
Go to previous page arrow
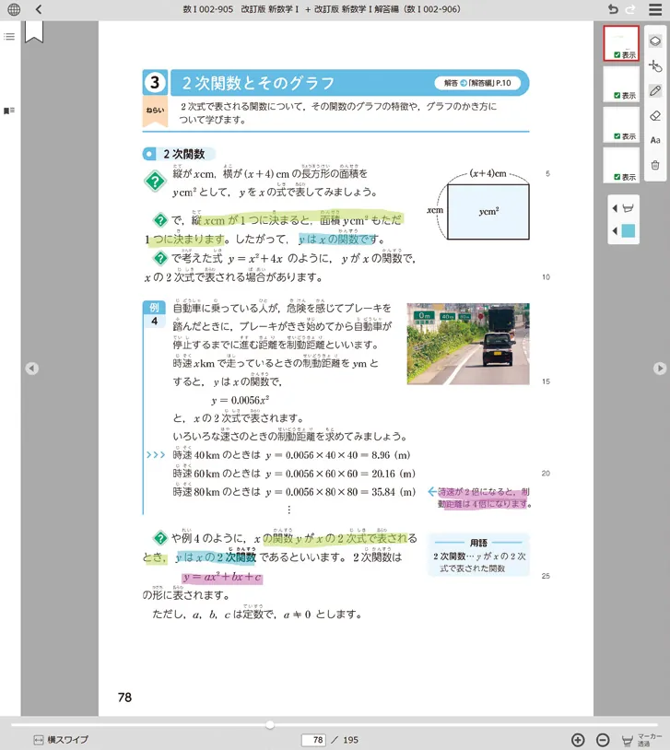coord(31,369)
